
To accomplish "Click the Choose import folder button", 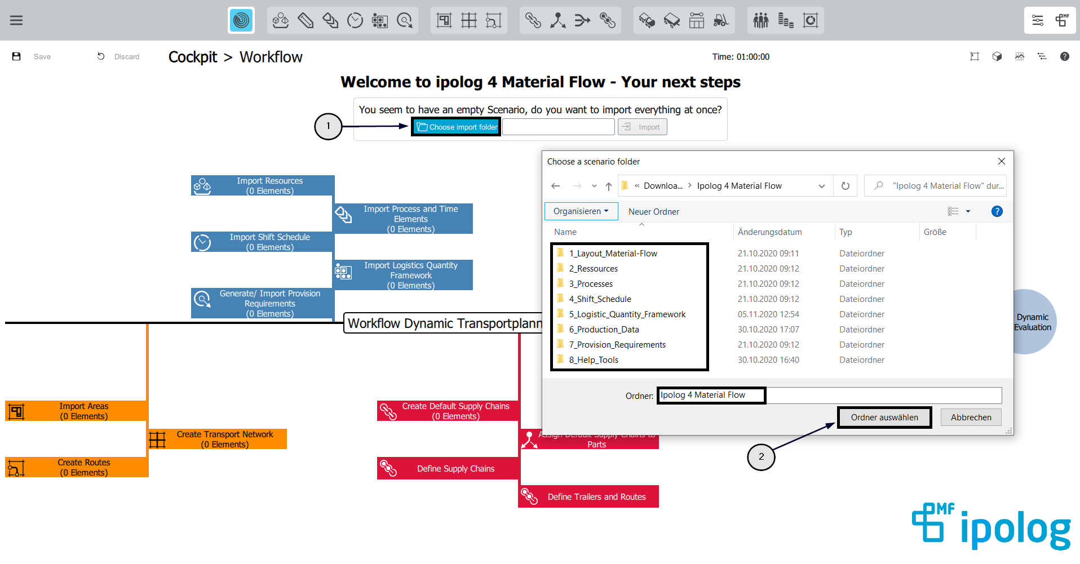I will pyautogui.click(x=457, y=127).
